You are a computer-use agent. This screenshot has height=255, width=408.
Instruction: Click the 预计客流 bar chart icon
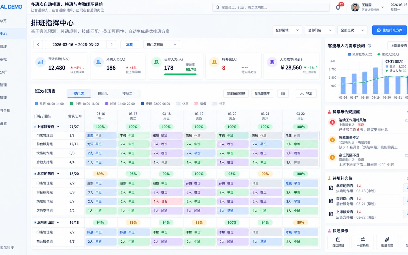[41, 62]
